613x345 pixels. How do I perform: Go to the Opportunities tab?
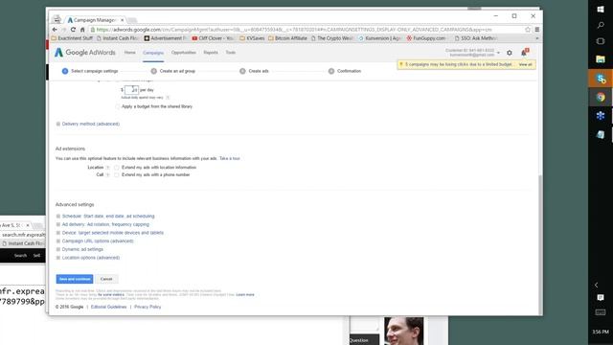click(183, 53)
